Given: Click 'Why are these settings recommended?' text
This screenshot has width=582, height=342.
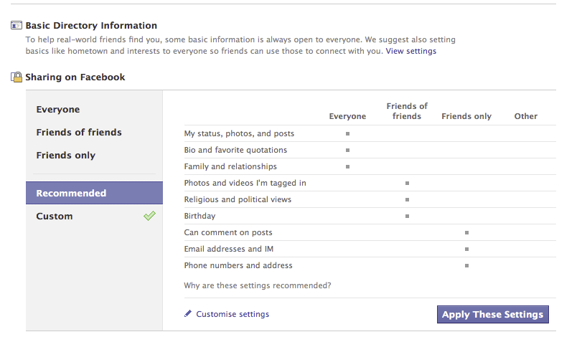Looking at the screenshot, I should 257,285.
